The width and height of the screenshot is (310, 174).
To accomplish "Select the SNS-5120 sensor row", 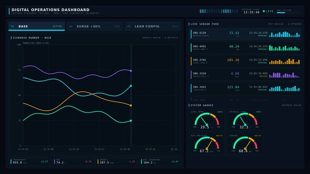I will [x=245, y=34].
